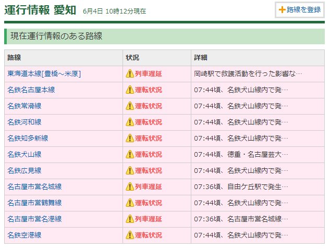Click detail text 岡崎駅で救護活動を行った影響な…
330x250 pixels.
(x=248, y=74)
